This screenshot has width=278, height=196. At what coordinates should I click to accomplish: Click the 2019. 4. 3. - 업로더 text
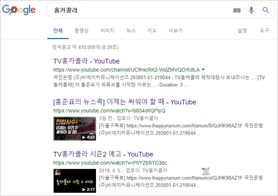(133, 170)
